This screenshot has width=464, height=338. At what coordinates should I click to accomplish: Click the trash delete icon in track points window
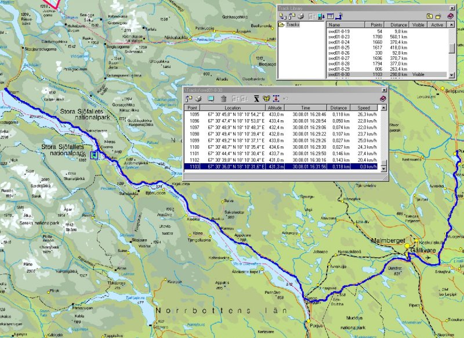[224, 99]
